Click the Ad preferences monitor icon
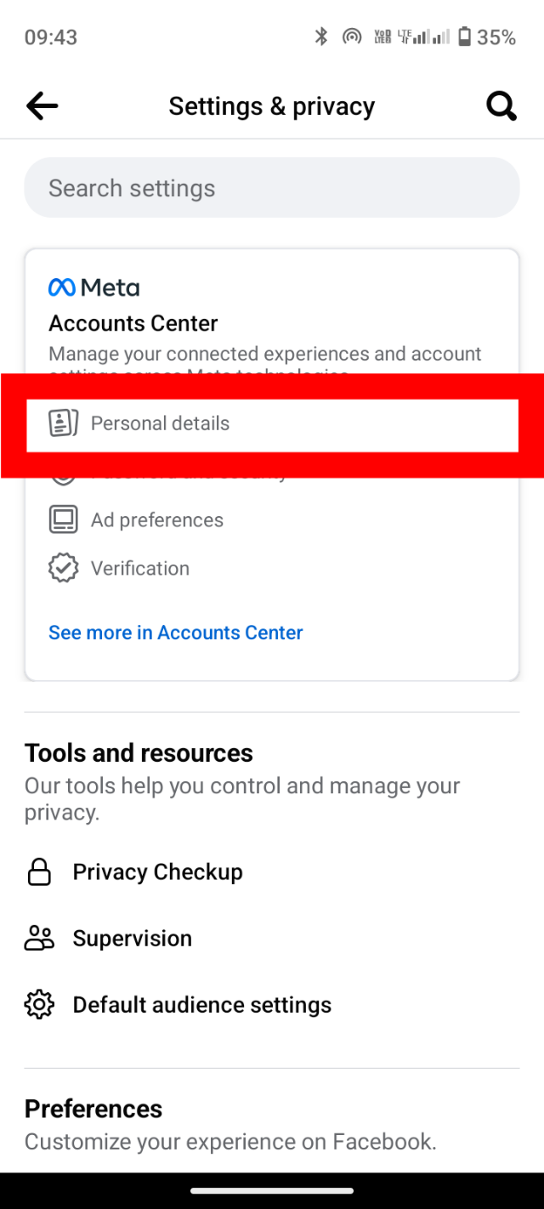The image size is (544, 1209). pos(64,519)
